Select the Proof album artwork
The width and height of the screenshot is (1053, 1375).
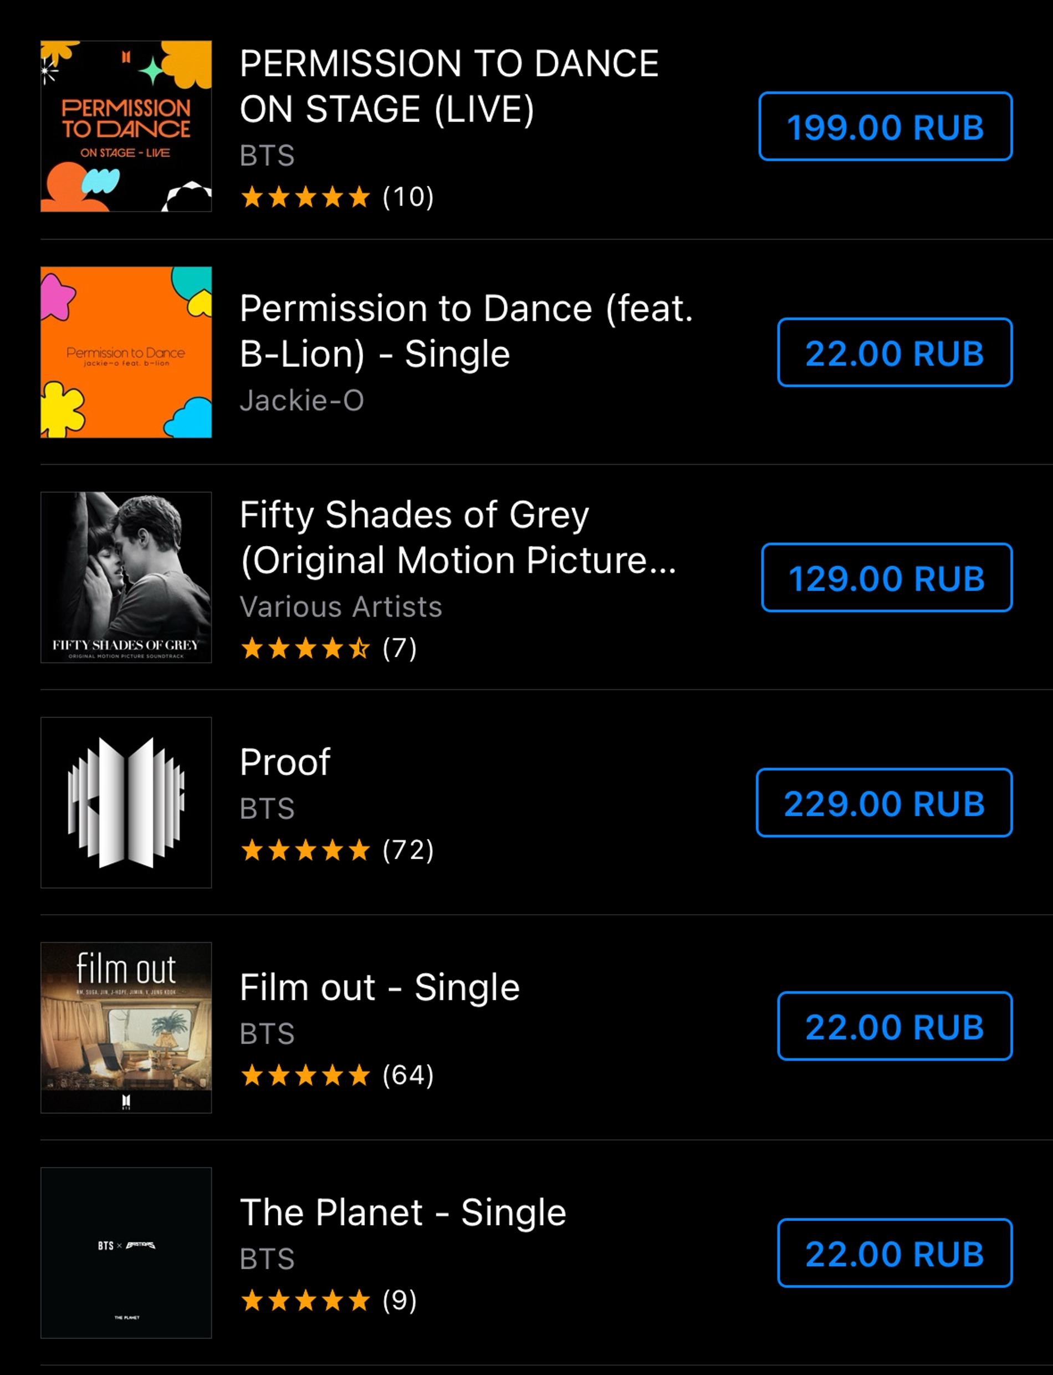coord(126,802)
